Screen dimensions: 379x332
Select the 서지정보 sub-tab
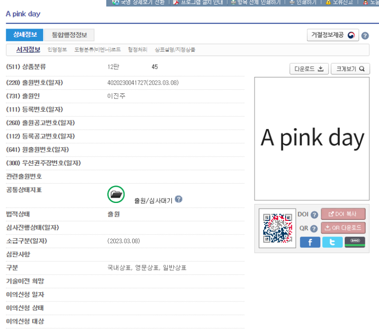click(x=28, y=49)
